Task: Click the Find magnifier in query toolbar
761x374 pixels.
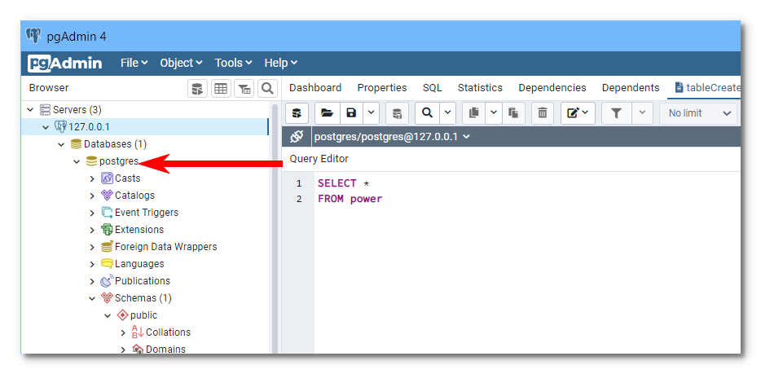Action: (x=427, y=113)
